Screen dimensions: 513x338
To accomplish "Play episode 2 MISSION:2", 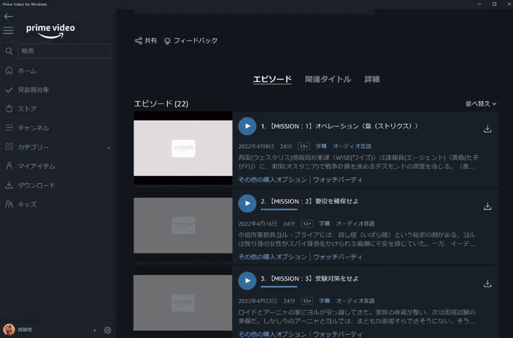I will pyautogui.click(x=247, y=203).
